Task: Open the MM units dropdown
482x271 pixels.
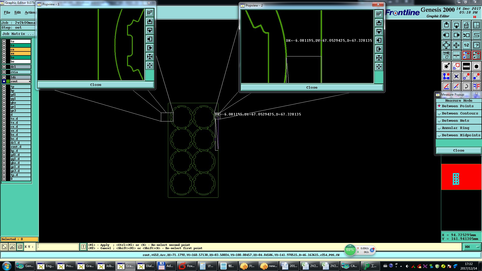Action: click(x=472, y=247)
